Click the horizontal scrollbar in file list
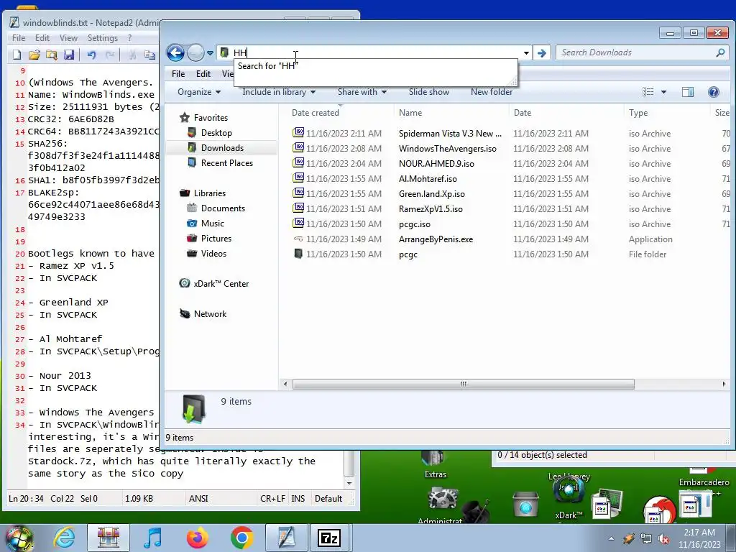This screenshot has width=736, height=552. coord(464,384)
